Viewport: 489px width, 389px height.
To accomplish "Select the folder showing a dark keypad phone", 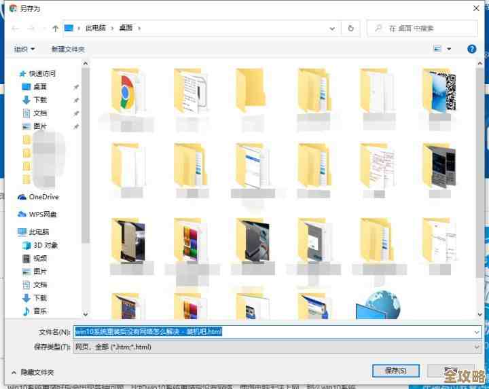I will point(439,166).
